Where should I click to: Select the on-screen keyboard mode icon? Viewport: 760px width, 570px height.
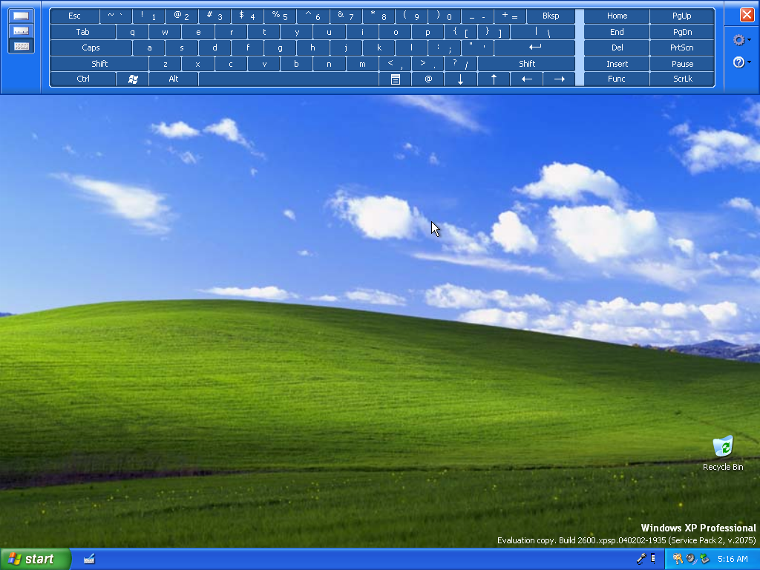[21, 47]
